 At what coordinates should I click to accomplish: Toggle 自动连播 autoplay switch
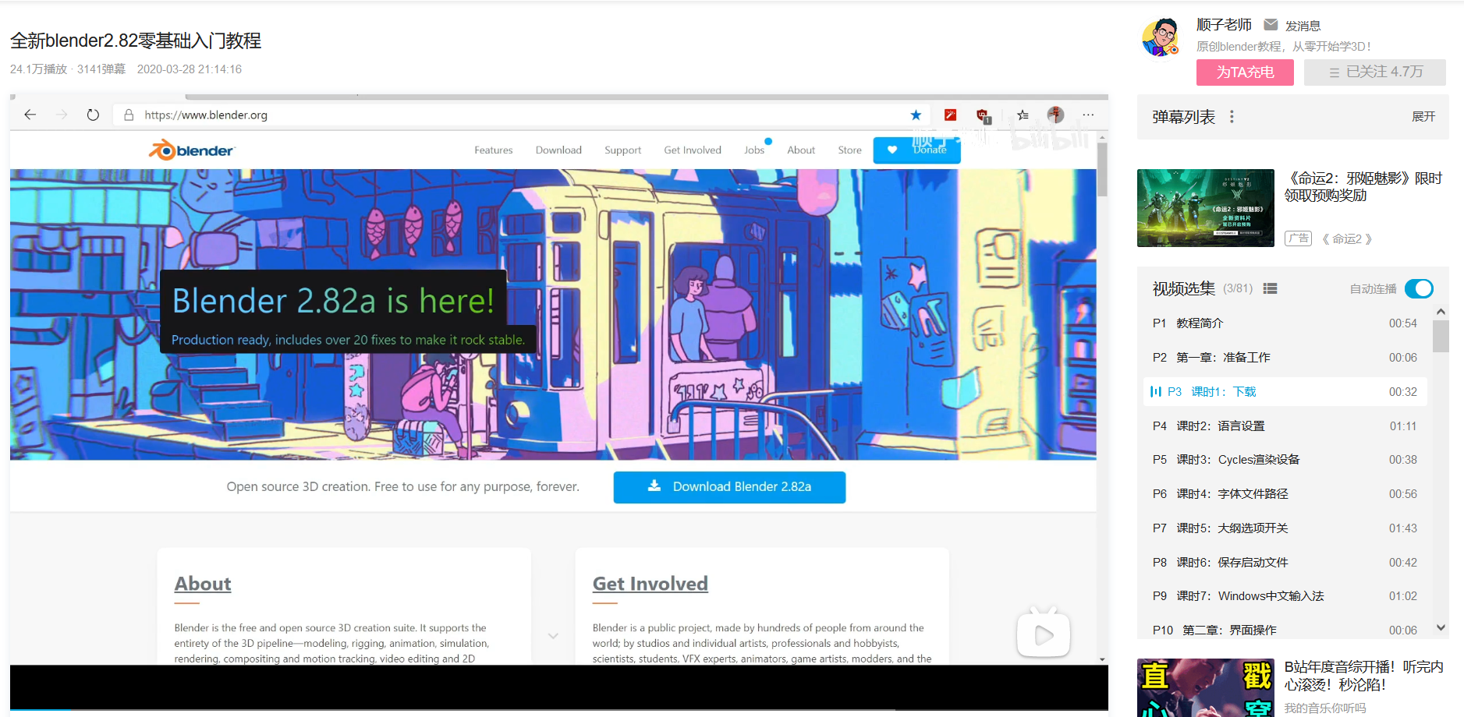point(1419,288)
